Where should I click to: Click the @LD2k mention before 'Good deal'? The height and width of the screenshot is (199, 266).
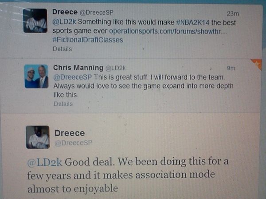coord(45,162)
